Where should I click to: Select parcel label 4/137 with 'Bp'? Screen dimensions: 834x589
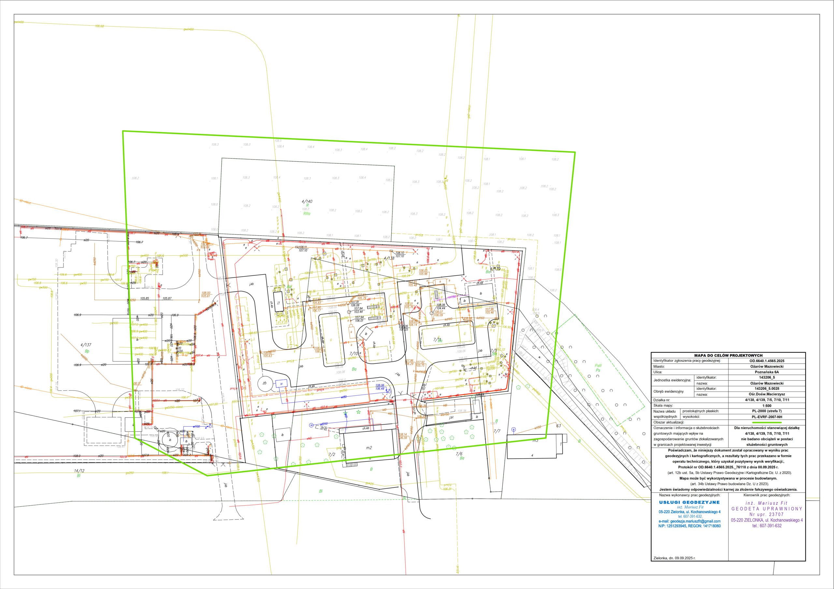coord(86,345)
